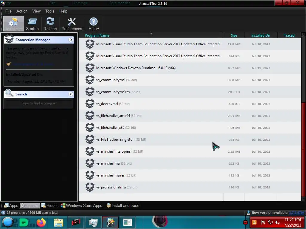306x229 pixels.
Task: Click the vs_communitymsires package icon
Action: (90, 92)
